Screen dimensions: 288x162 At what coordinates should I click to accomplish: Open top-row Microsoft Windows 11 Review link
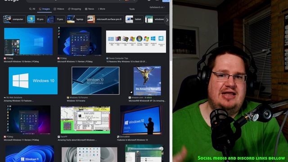point(75,62)
